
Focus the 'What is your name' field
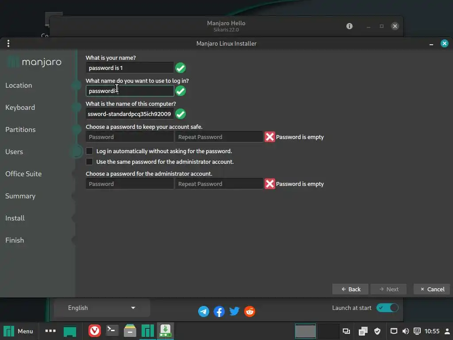pyautogui.click(x=130, y=68)
